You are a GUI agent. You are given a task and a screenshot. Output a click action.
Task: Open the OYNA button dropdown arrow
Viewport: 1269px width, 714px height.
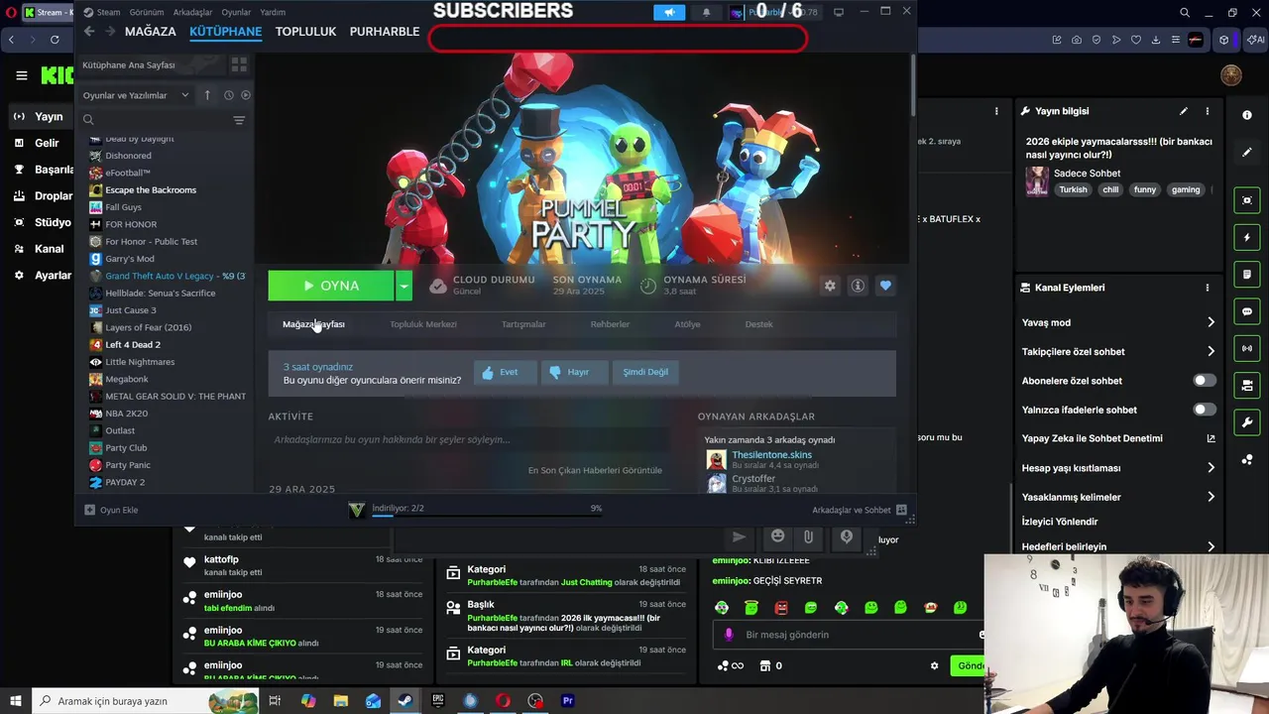click(404, 286)
